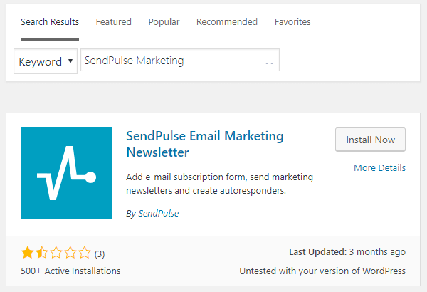Click the Untested with your version note
427x292 pixels.
coord(322,271)
